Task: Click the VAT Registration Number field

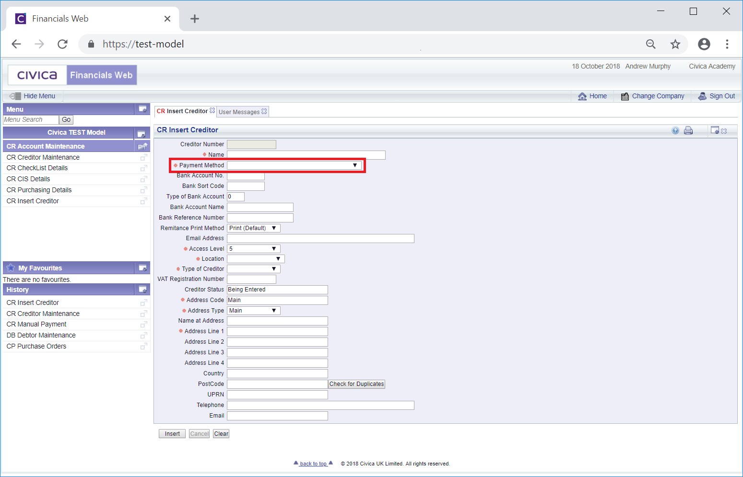Action: tap(251, 279)
